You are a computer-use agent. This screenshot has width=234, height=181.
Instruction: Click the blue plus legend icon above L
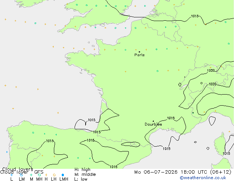[11, 175]
